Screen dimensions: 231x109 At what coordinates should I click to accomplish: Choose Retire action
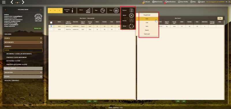tap(128, 15)
